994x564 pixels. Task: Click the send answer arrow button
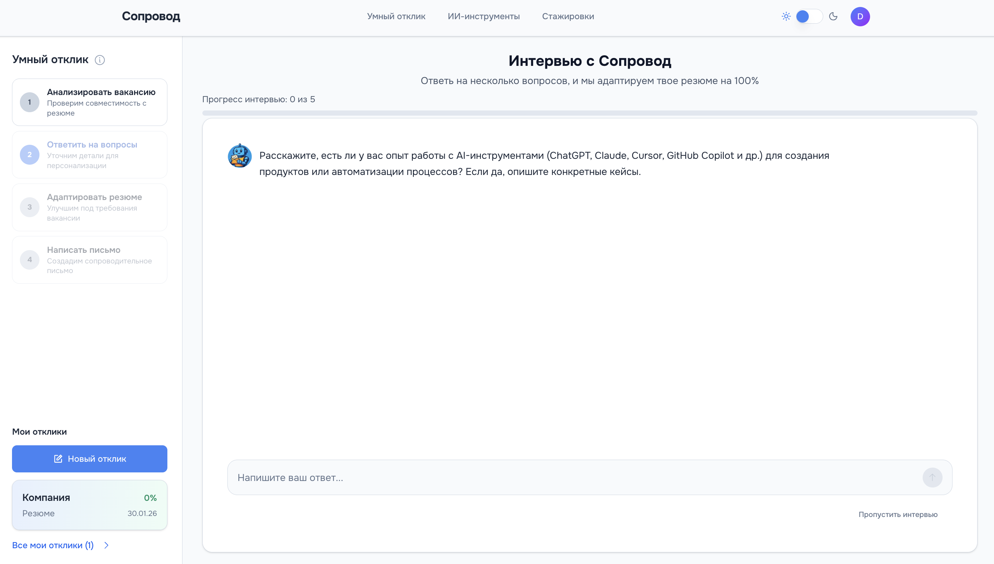932,478
